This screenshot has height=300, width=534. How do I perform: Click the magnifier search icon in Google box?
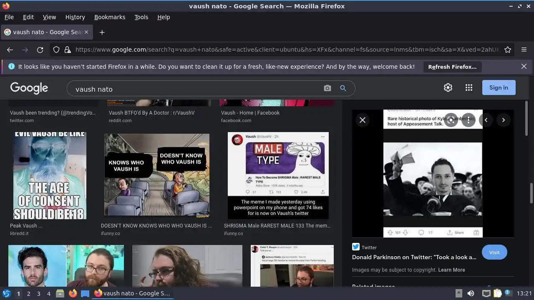343,88
